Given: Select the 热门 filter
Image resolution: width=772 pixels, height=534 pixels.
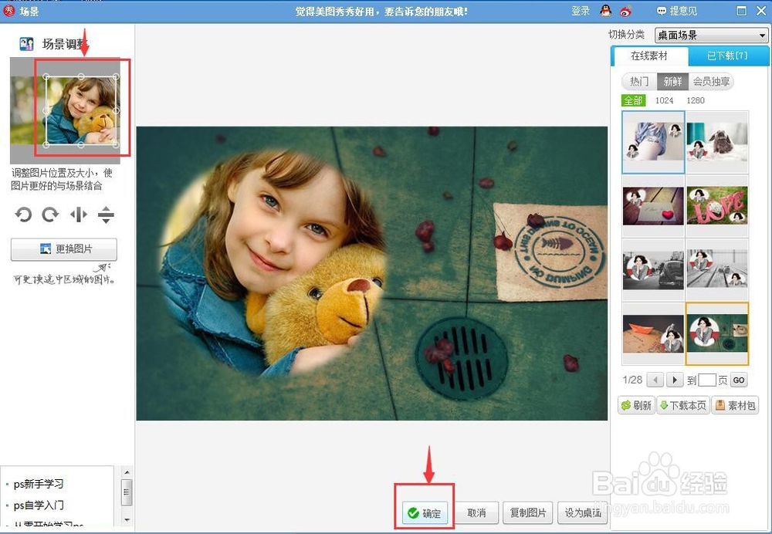Looking at the screenshot, I should 639,81.
